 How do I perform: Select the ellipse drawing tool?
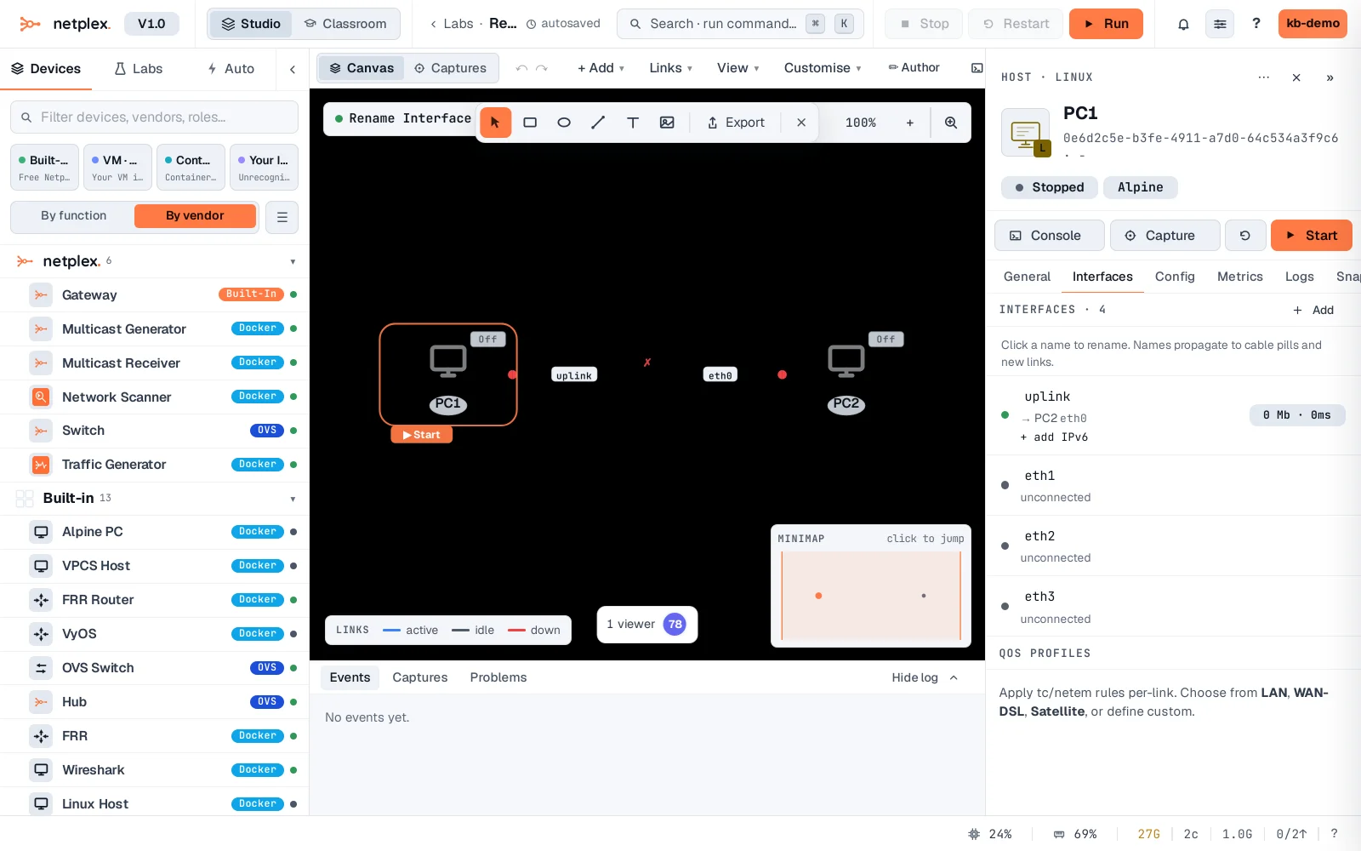(564, 123)
